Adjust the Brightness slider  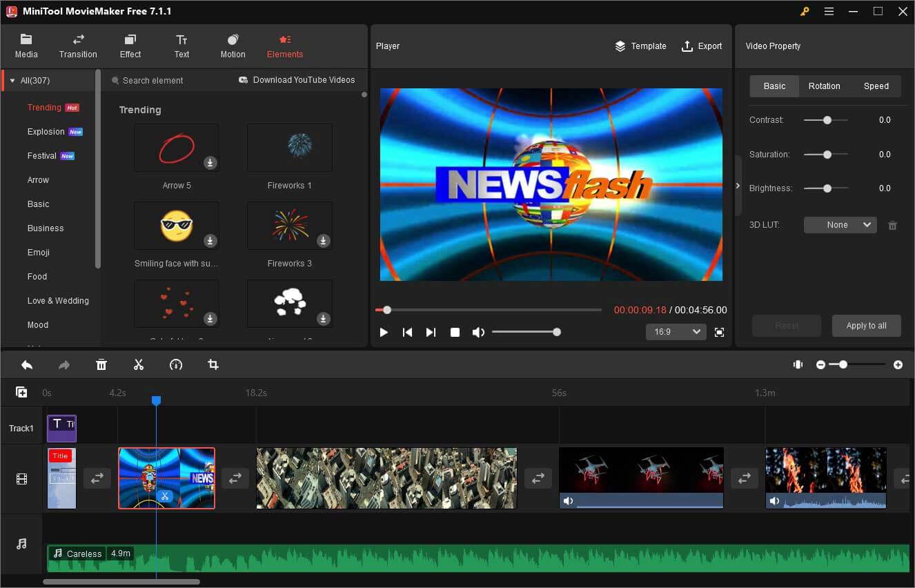(826, 188)
